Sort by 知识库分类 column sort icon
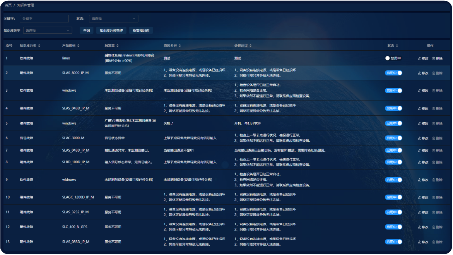Image resolution: width=453 pixels, height=255 pixels. pyautogui.click(x=39, y=46)
